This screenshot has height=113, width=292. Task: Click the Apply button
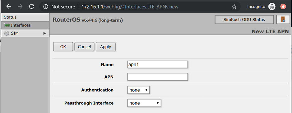(x=106, y=47)
